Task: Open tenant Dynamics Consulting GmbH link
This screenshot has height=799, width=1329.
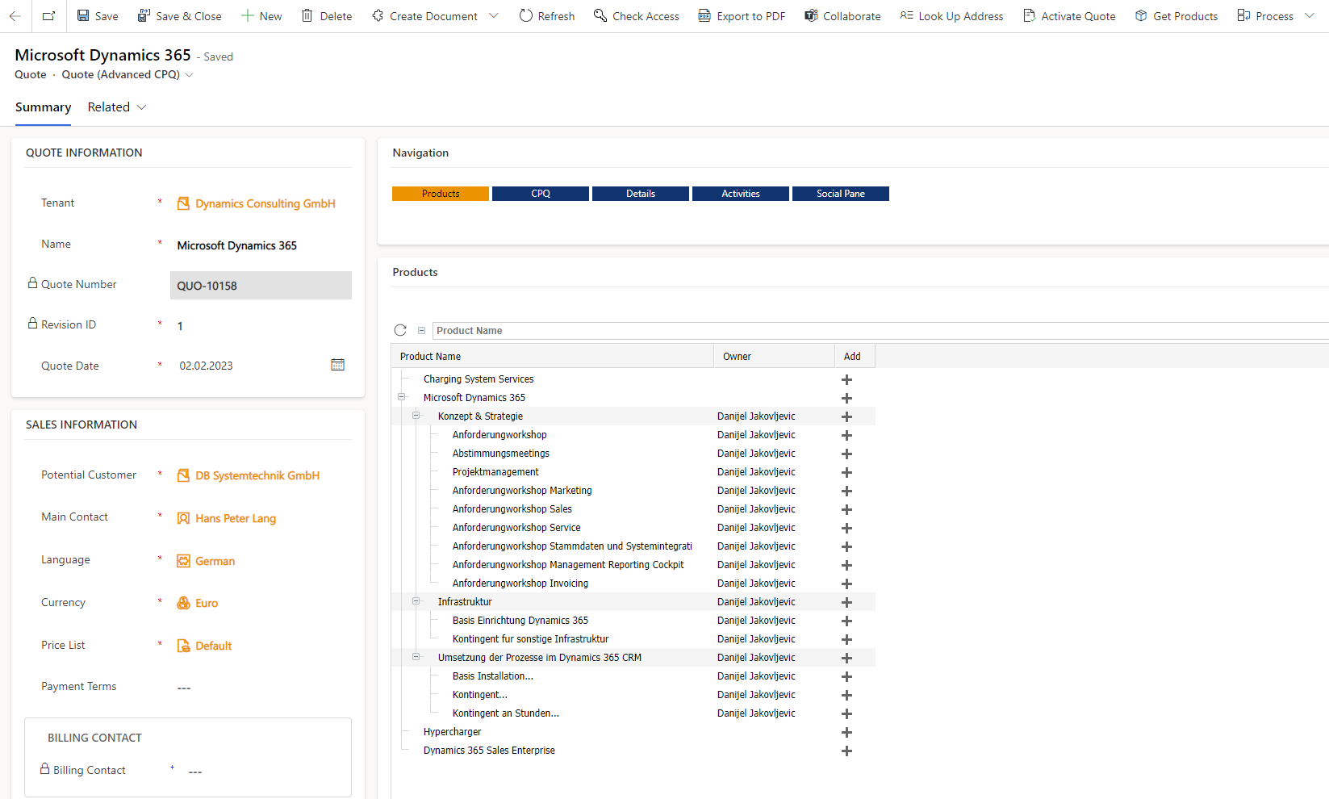Action: pyautogui.click(x=265, y=203)
